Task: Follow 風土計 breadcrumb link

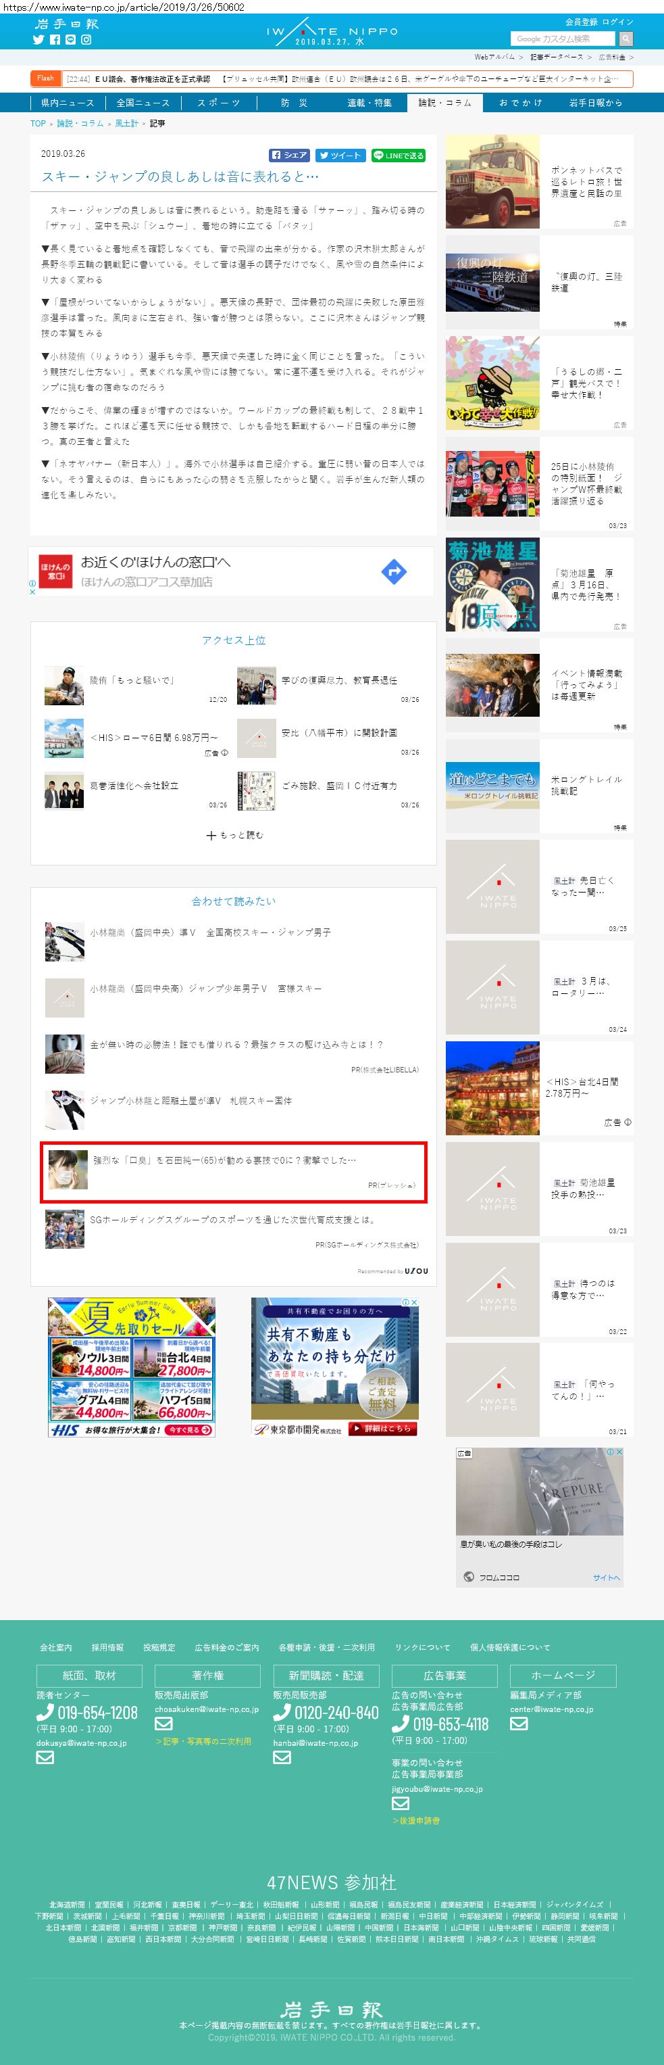Action: coord(126,124)
